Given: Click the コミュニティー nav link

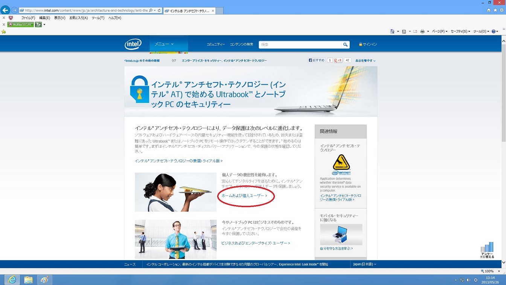Looking at the screenshot, I should click(x=216, y=44).
